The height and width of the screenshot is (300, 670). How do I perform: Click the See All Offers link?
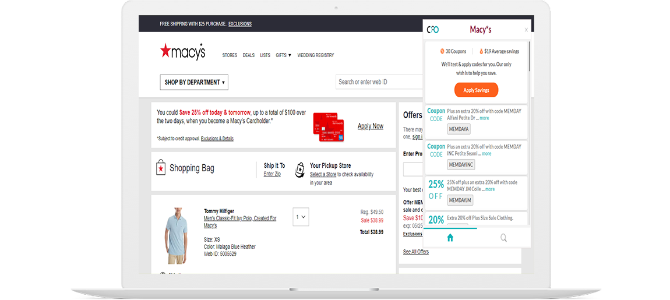416,252
